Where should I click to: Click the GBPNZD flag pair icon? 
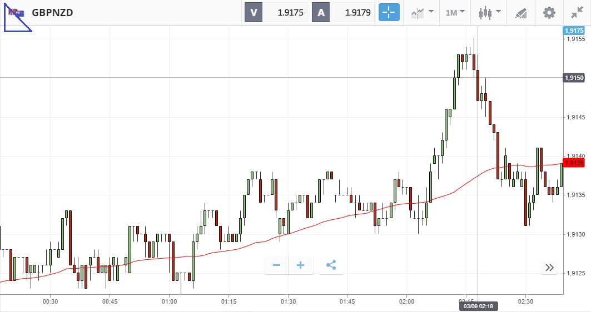tap(16, 12)
